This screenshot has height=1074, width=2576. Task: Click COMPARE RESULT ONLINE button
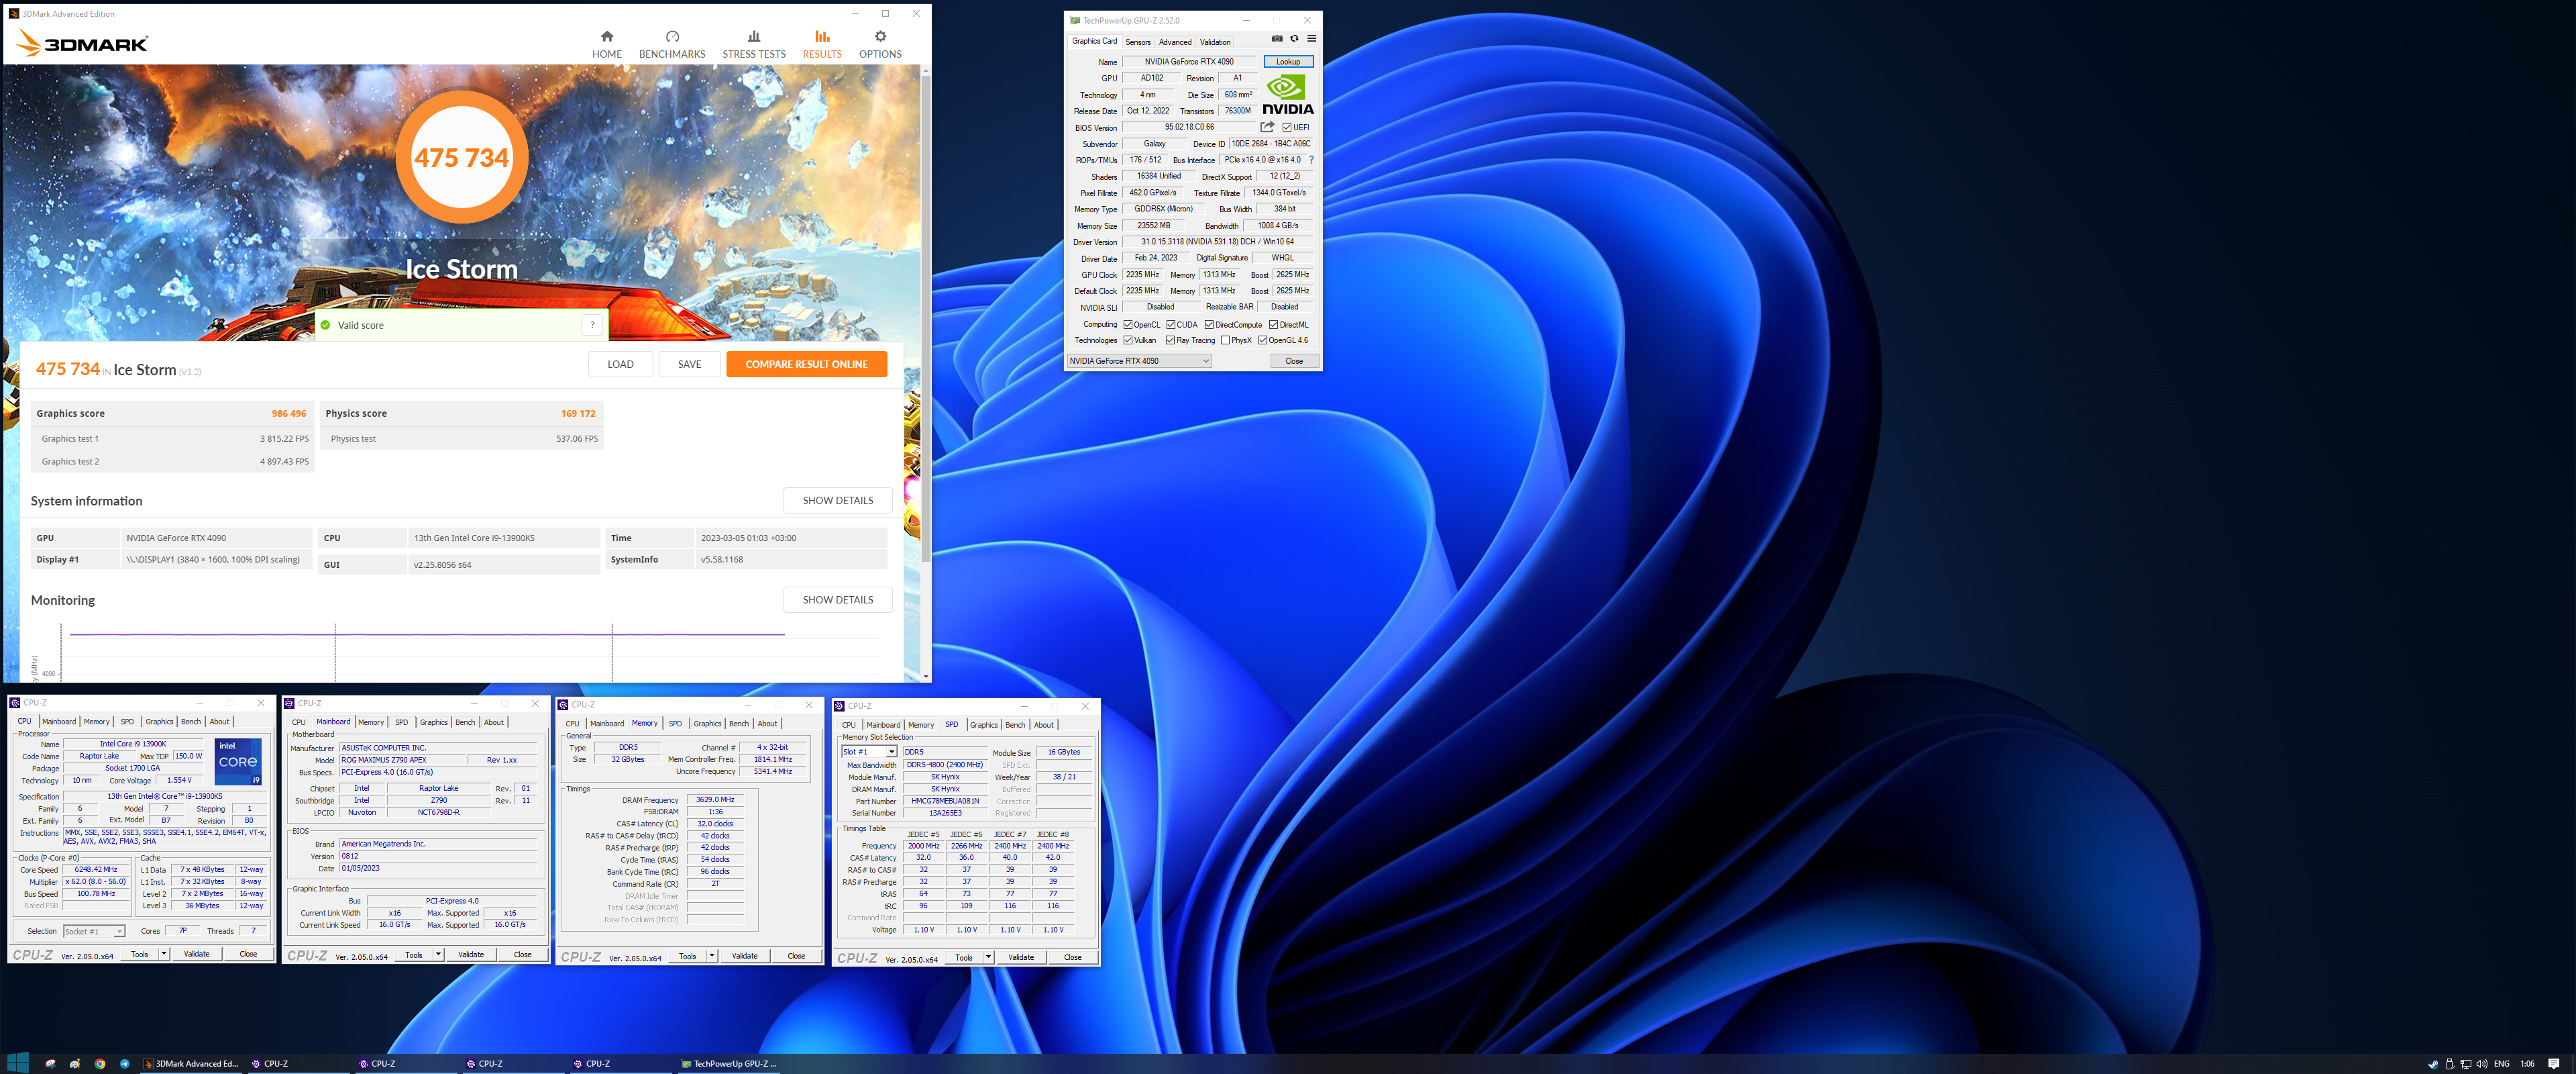pos(806,364)
